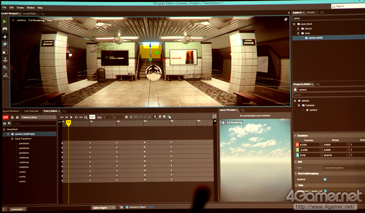Image resolution: width=365 pixels, height=213 pixels.
Task: Select the Scale tool in viewport toolbar
Action: click(x=5, y=52)
